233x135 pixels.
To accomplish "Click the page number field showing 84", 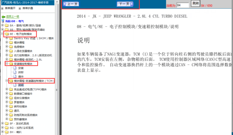I will [183, 5].
